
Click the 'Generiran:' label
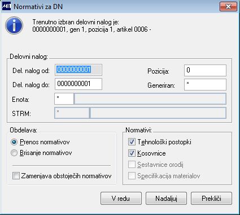[x=161, y=85]
